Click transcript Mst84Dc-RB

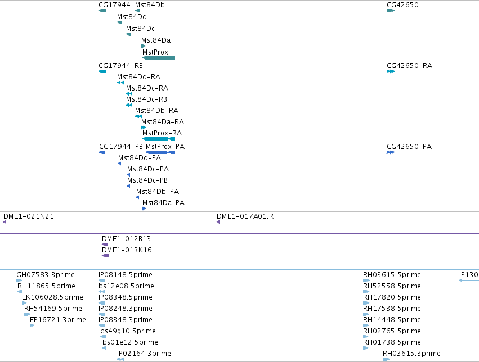147,99
